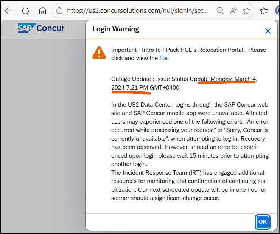Zoom out using magnifier icon

220,11
